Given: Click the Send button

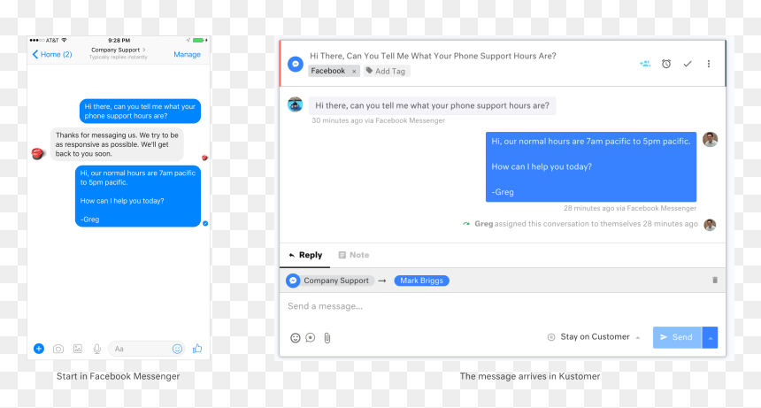Looking at the screenshot, I should (677, 337).
